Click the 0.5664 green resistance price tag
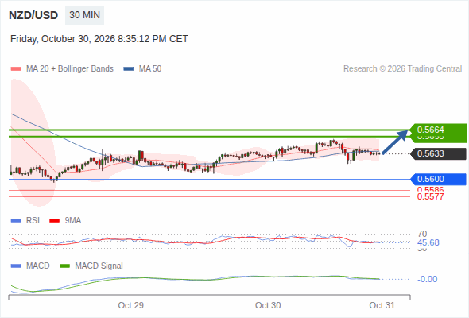 tap(438, 130)
